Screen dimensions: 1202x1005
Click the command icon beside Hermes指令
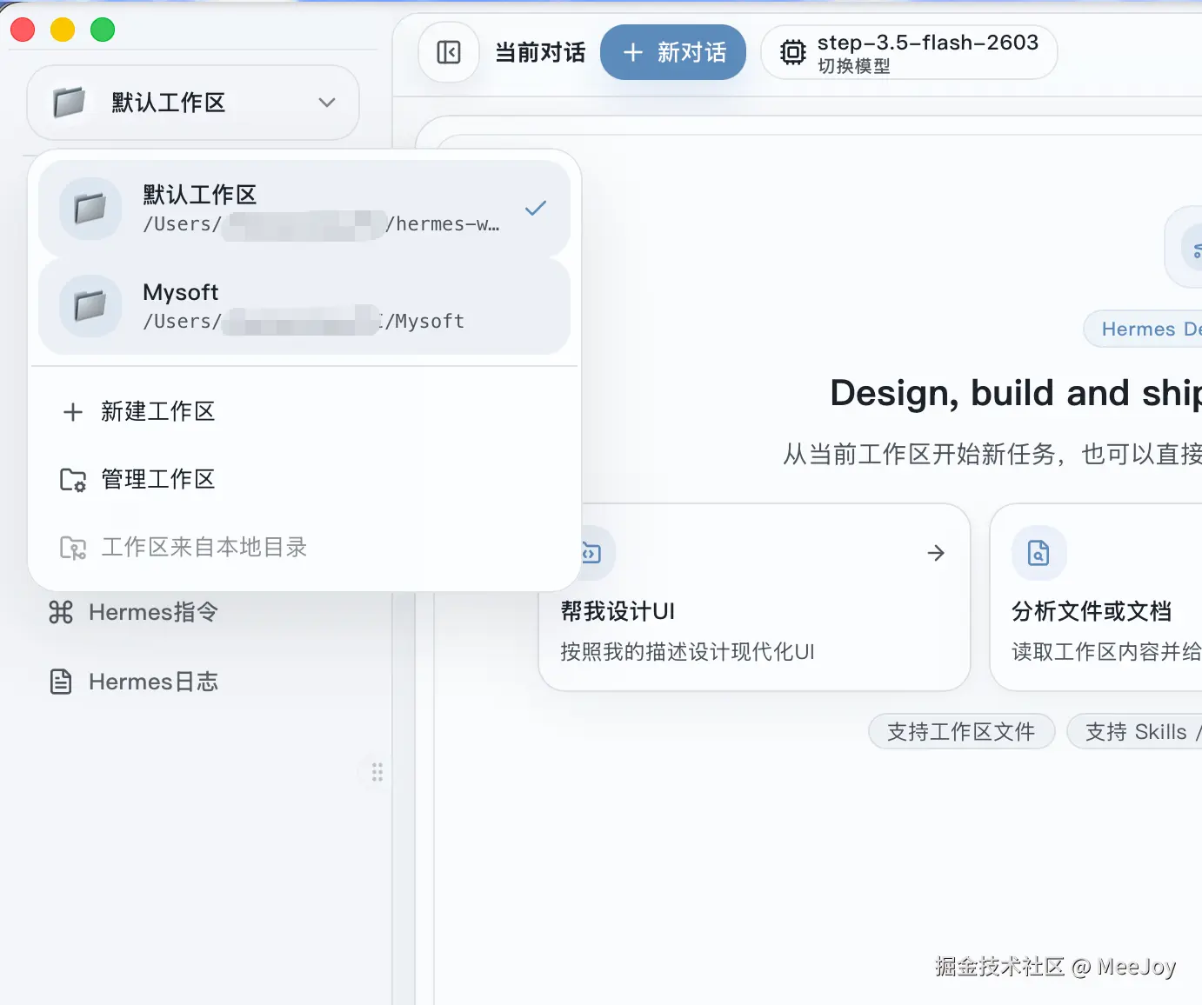[x=61, y=612]
